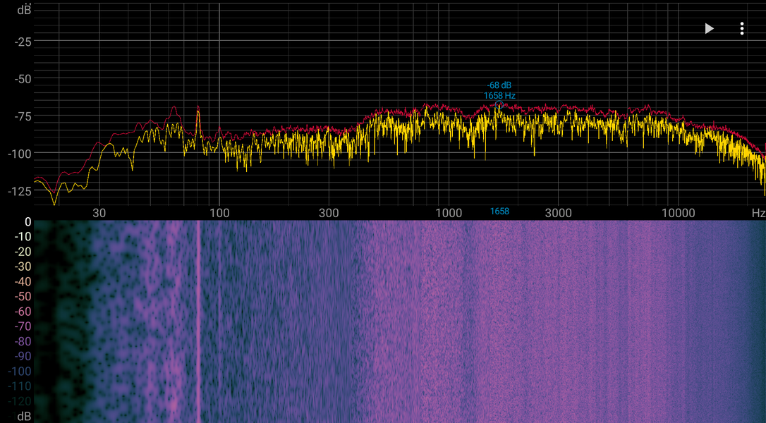Open the three-dot overflow menu
The width and height of the screenshot is (766, 423).
741,29
